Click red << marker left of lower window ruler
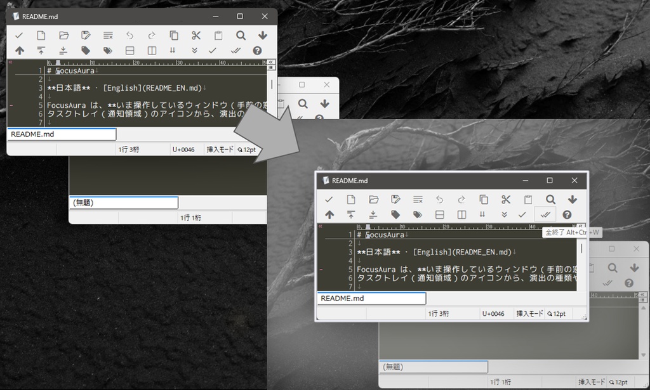This screenshot has width=650, height=390. pos(320,226)
